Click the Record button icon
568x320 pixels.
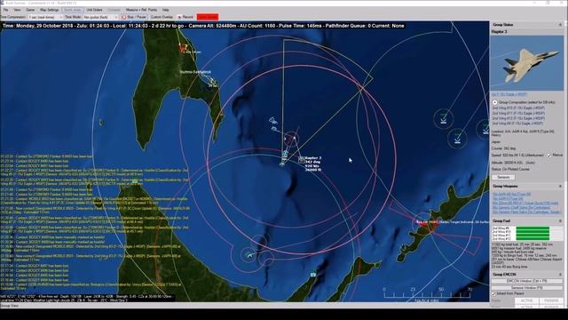tap(179, 17)
